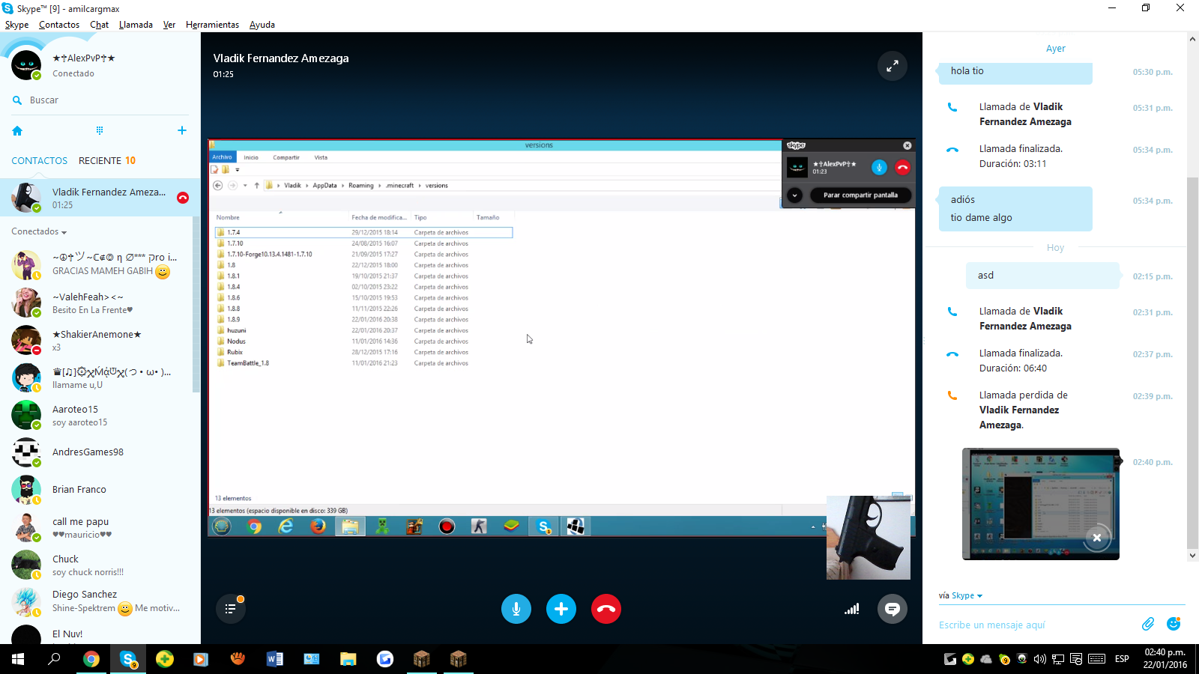Viewport: 1199px width, 674px height.
Task: Open the Chat menu
Action: coord(99,25)
